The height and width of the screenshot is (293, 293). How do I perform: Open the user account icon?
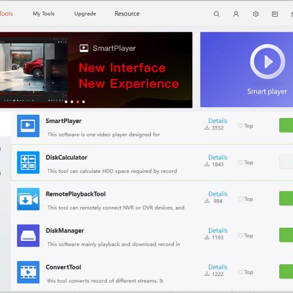click(236, 14)
